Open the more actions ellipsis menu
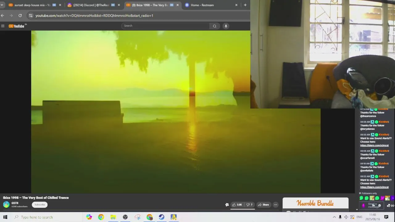The height and width of the screenshot is (222, 395). (x=276, y=205)
